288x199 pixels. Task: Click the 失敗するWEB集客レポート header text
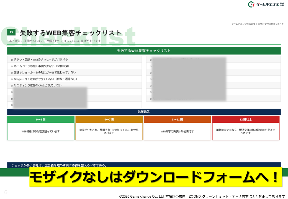tap(271, 24)
